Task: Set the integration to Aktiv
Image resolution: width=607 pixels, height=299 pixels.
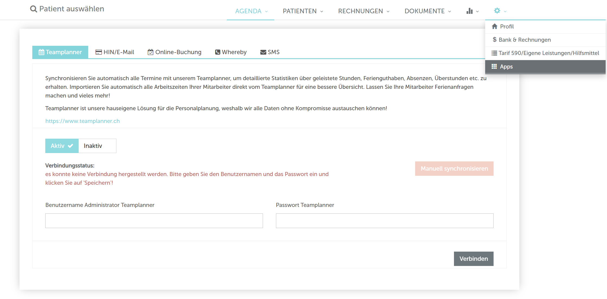Action: point(62,146)
